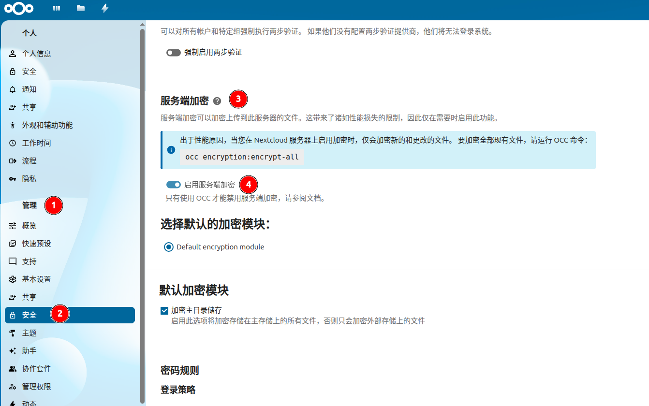Open the Activity lightning icon in header
The width and height of the screenshot is (649, 406).
click(x=104, y=8)
